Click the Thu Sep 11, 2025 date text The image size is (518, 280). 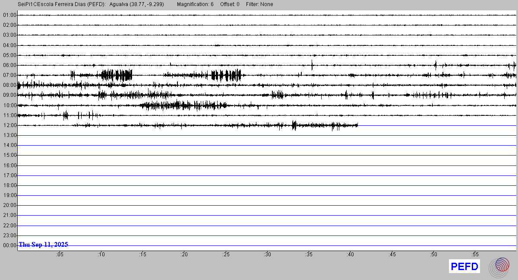pos(44,245)
